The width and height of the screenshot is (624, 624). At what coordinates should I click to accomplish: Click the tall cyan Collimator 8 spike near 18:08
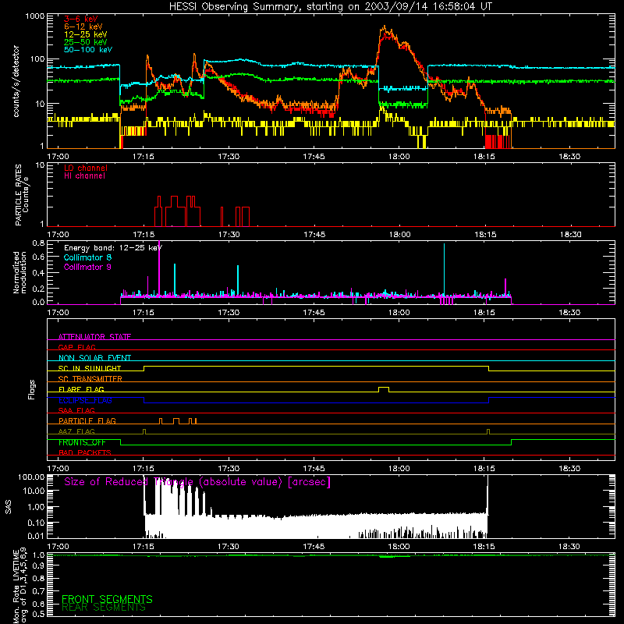(444, 270)
